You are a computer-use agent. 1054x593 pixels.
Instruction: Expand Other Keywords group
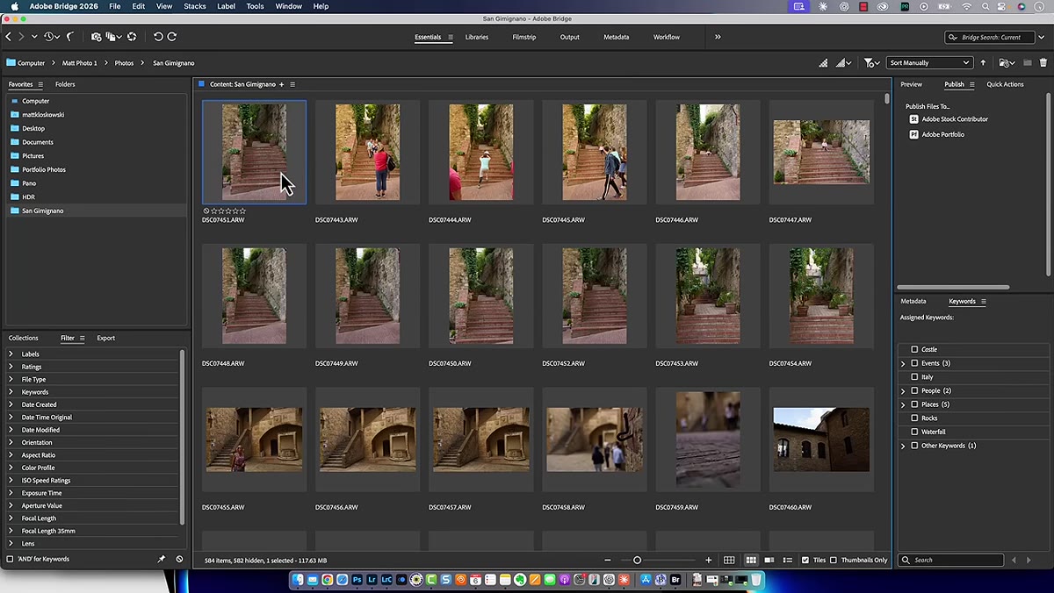pyautogui.click(x=903, y=446)
